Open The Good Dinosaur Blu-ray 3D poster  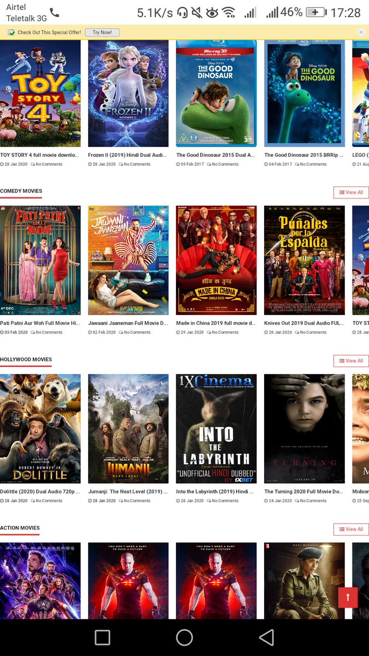coord(216,93)
